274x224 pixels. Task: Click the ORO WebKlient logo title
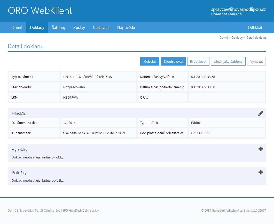(x=40, y=11)
